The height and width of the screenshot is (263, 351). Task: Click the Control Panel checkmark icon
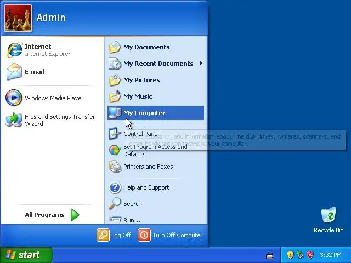coord(115,134)
